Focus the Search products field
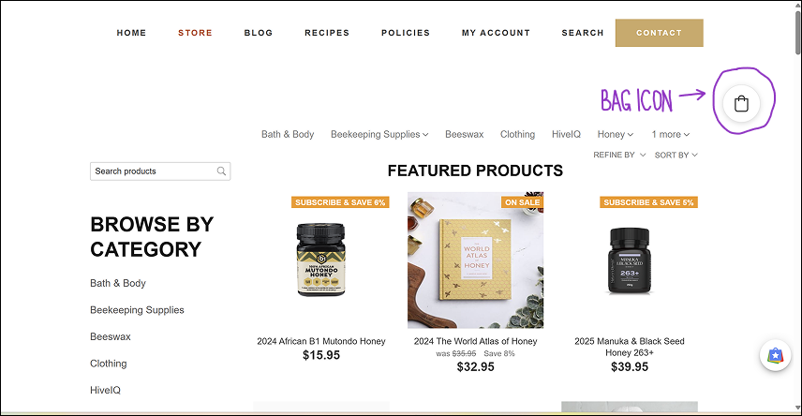The image size is (802, 416). (x=154, y=171)
